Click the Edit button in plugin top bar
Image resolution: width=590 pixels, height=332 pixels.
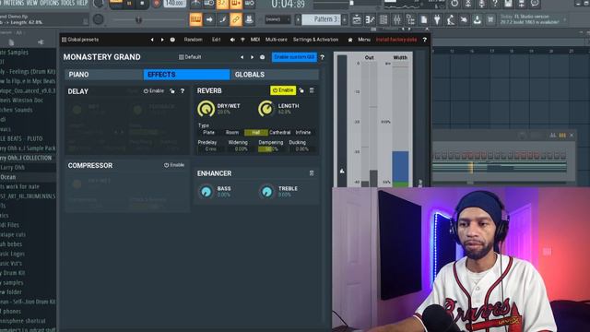tap(216, 40)
